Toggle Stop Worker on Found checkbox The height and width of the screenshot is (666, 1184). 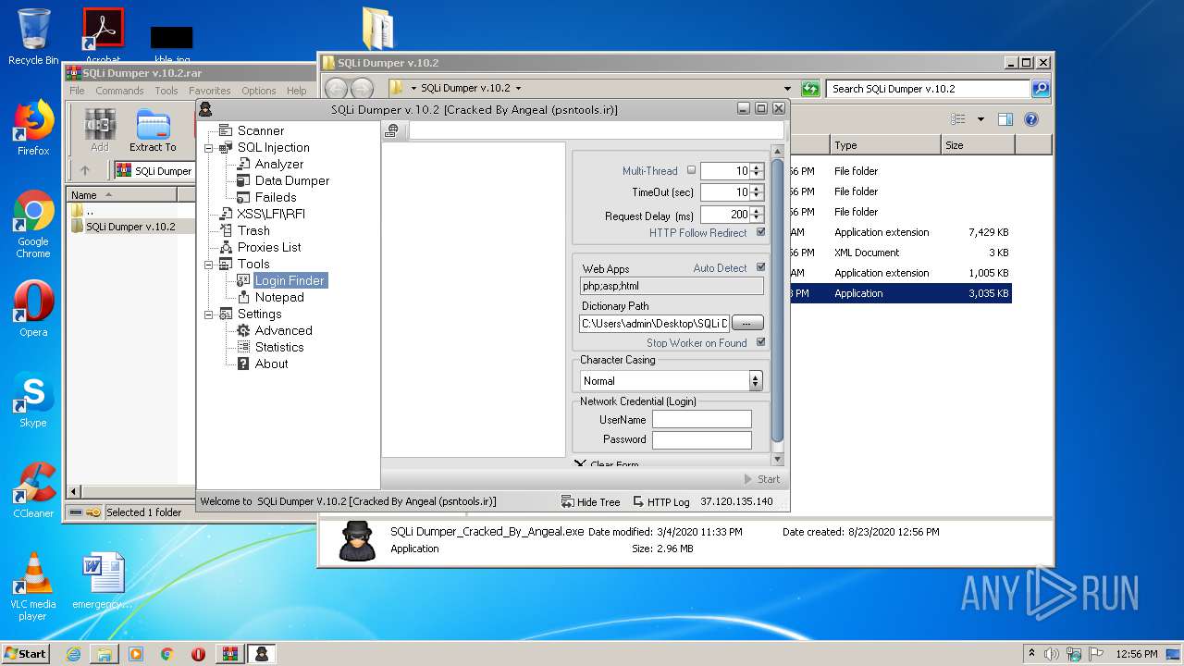click(761, 342)
